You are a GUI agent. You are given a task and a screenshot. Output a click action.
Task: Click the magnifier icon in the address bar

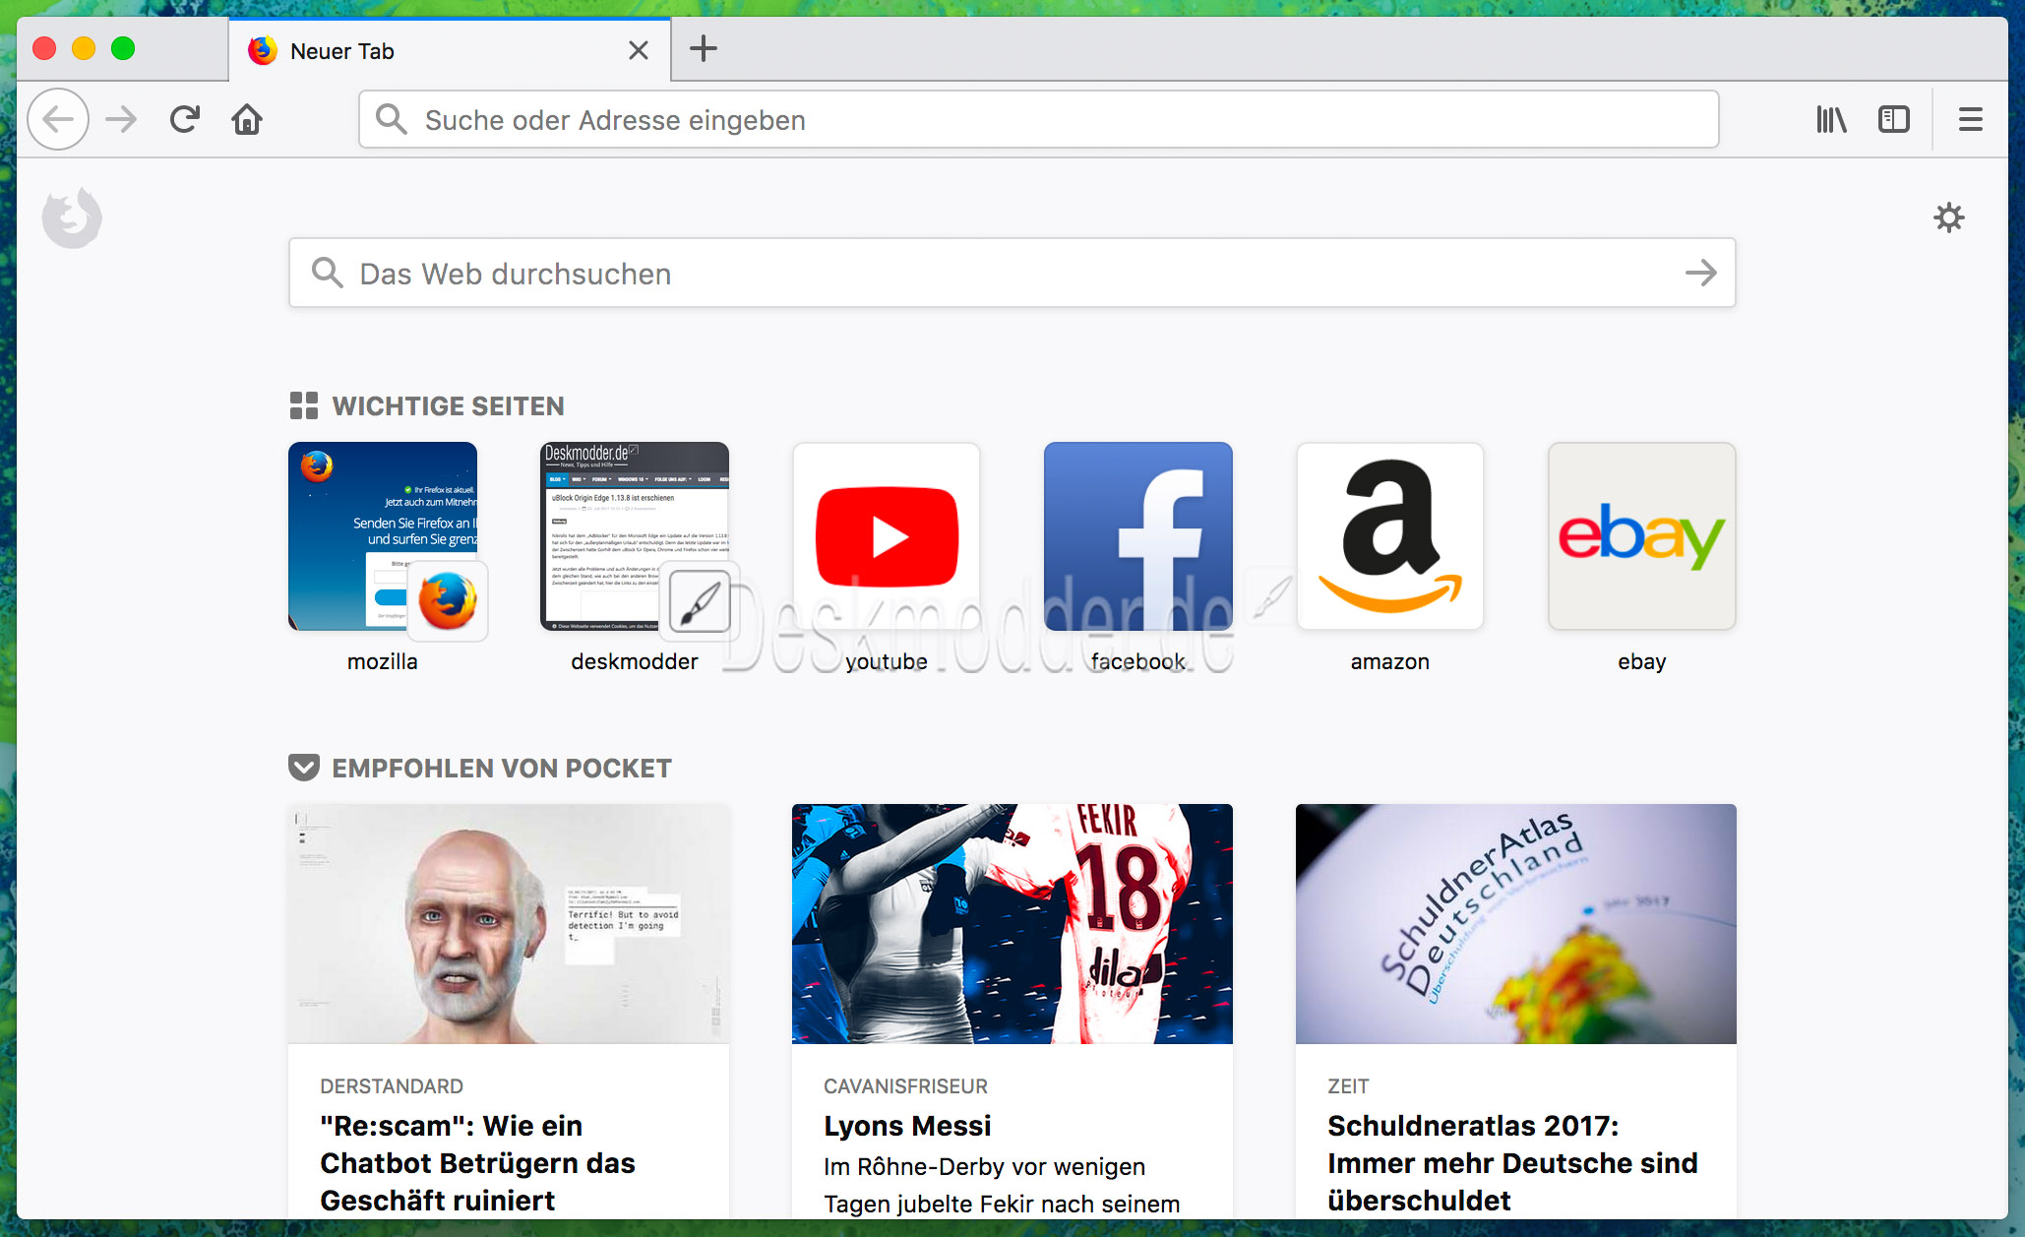[x=391, y=120]
